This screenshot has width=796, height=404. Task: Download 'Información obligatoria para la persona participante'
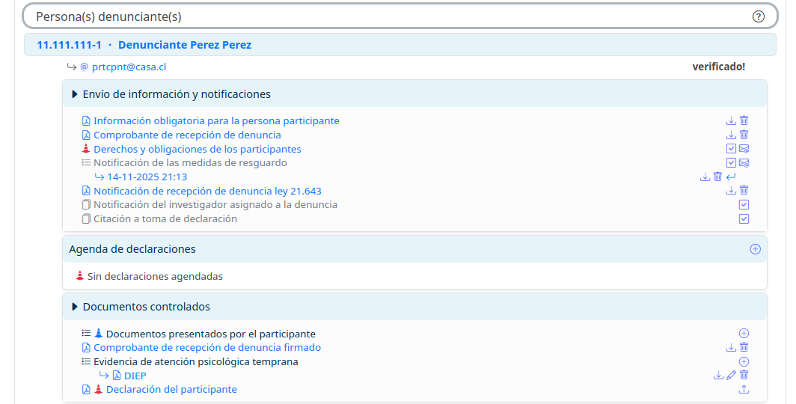[x=731, y=121]
